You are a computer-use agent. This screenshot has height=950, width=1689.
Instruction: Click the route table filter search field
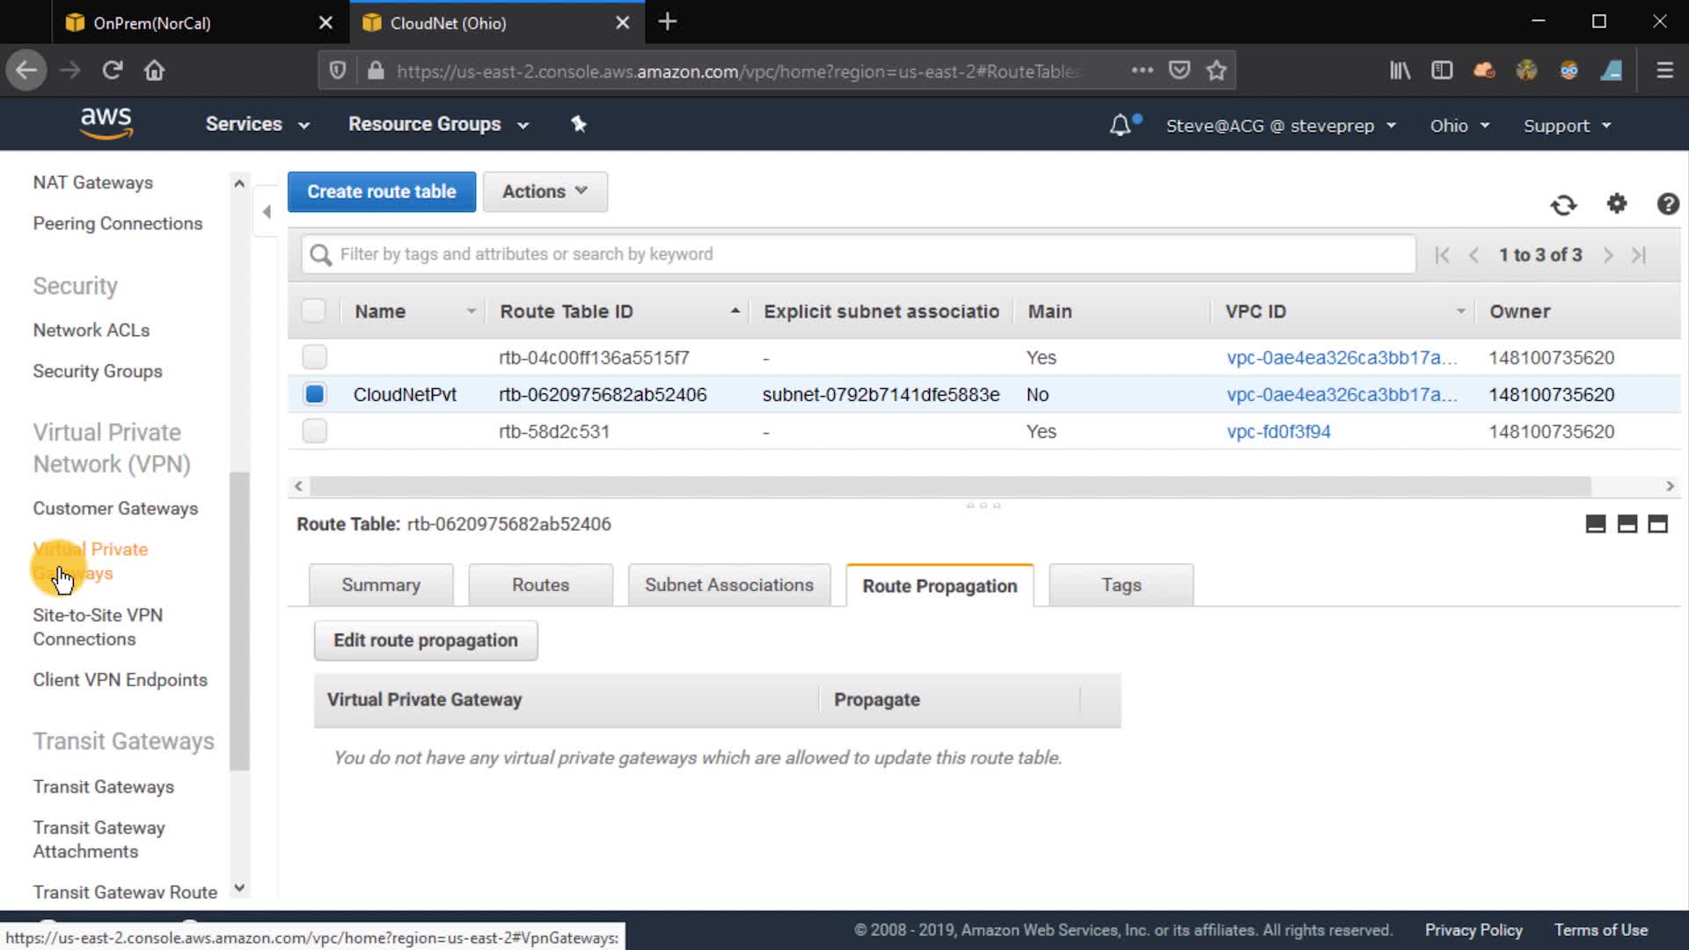pos(858,254)
